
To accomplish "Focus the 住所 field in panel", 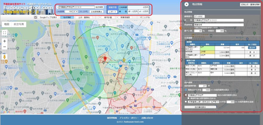I will click(x=219, y=20).
